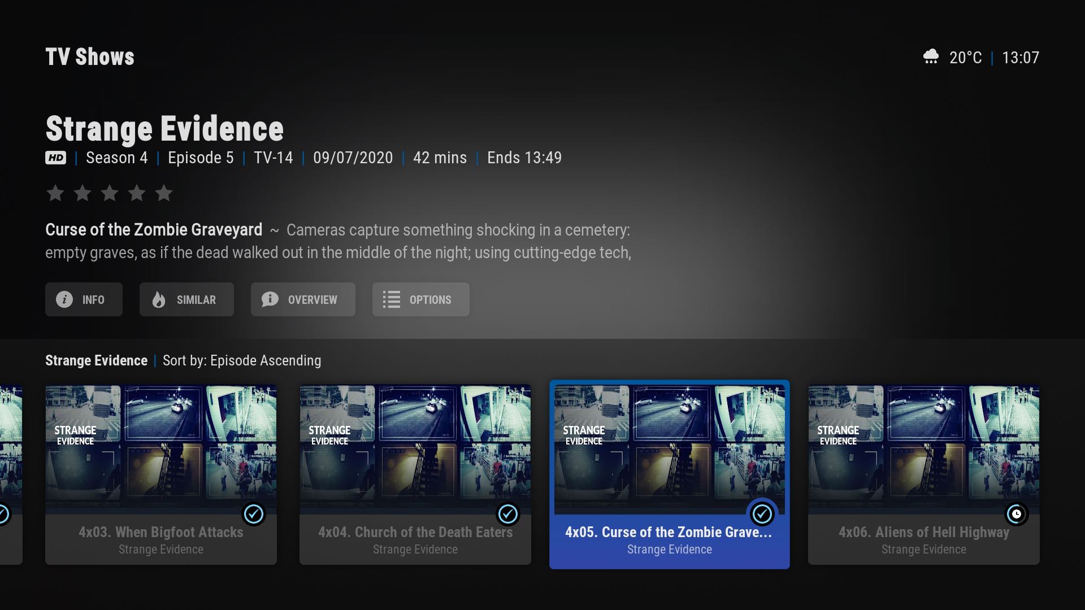Screen dimensions: 1085x610
Task: Click watched checkmark on Curse of the Zombie Graveyard
Action: (x=762, y=514)
